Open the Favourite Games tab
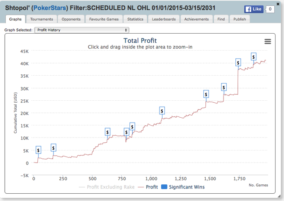Screen dimensions: 284x201 click(x=104, y=19)
